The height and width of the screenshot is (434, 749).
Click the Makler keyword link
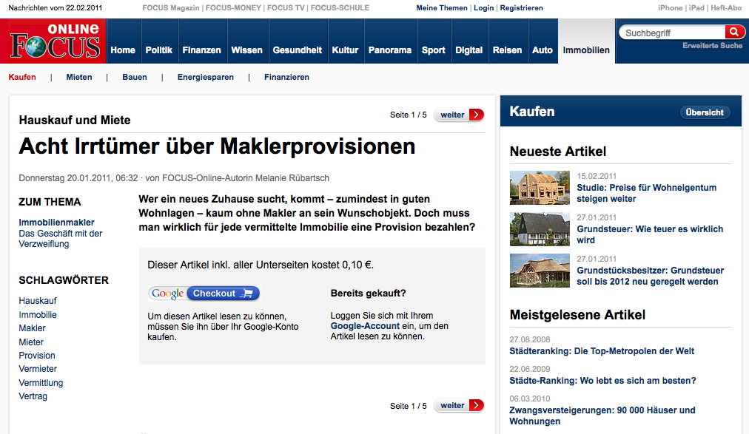click(x=32, y=328)
